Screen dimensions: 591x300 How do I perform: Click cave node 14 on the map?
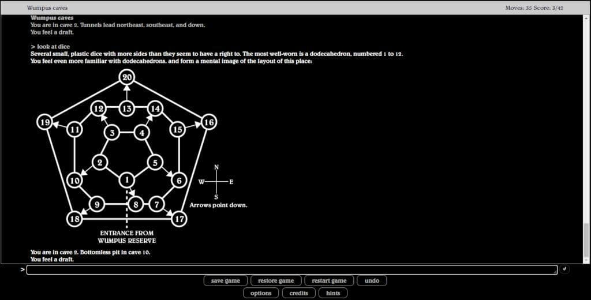pos(155,109)
